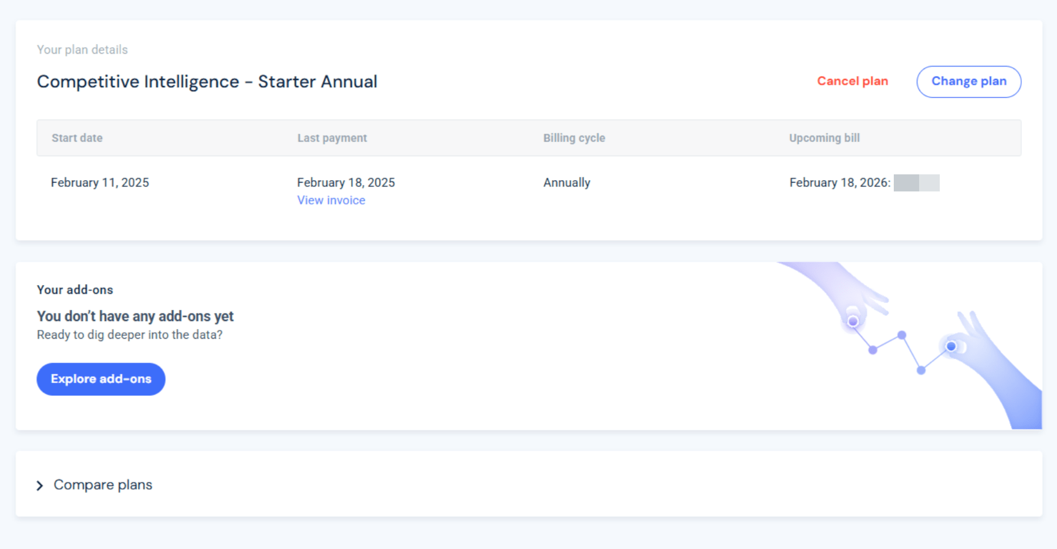1057x549 pixels.
Task: Click the Explore add-ons button
Action: (x=101, y=379)
